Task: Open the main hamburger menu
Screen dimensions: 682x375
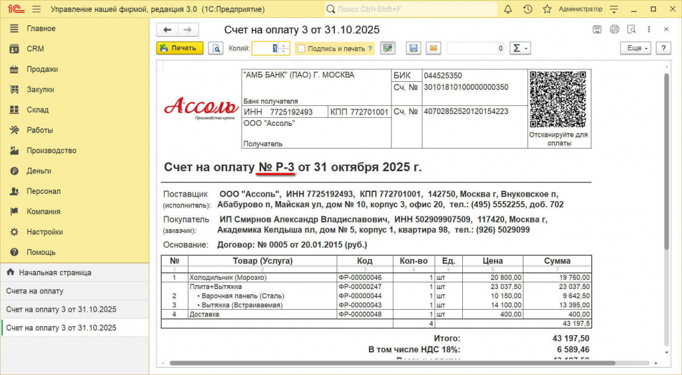Action: coord(37,9)
